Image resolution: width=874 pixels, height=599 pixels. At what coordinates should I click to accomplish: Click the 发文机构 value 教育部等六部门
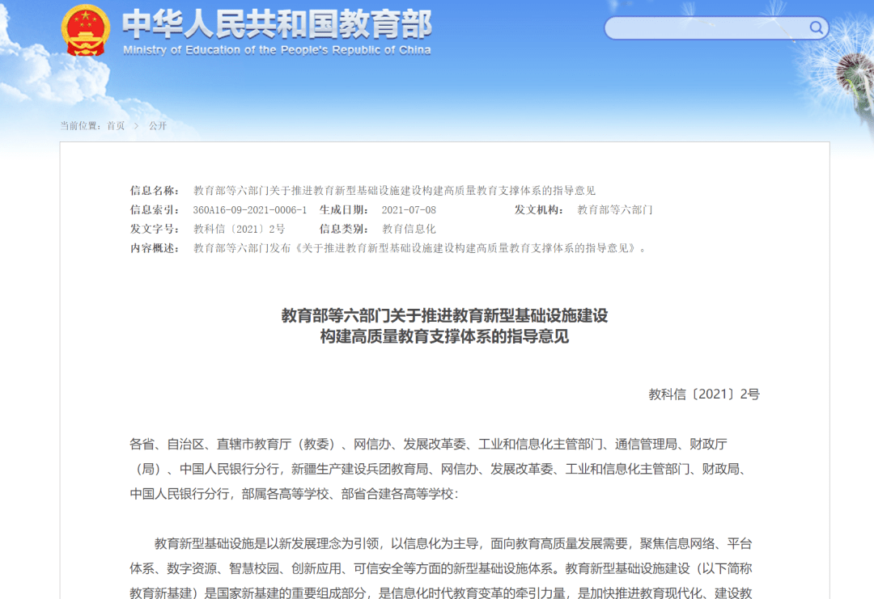(614, 210)
